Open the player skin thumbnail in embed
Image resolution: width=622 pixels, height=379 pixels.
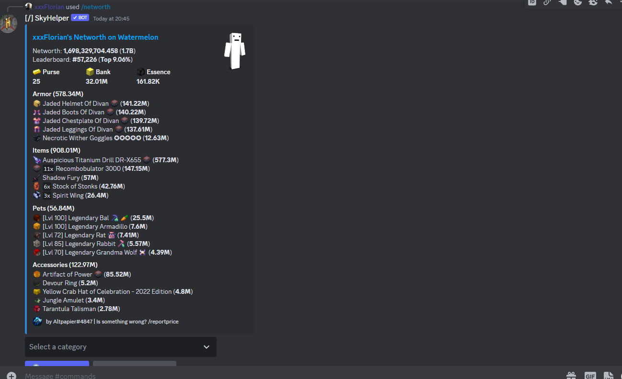click(235, 51)
